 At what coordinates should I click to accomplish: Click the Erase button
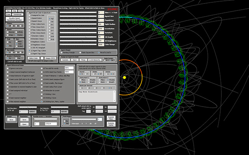click(x=8, y=14)
